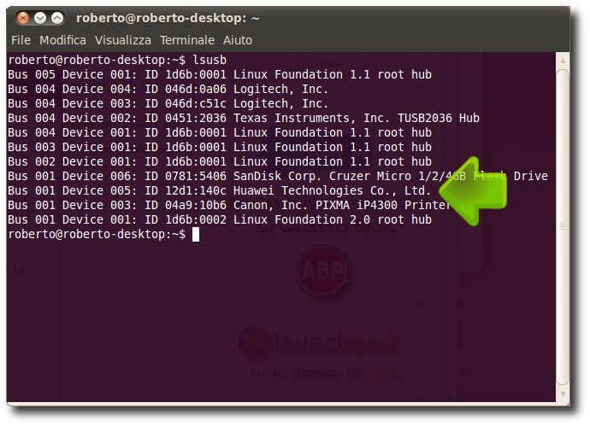Click the window title roberto@roberto-desktop
Screen dimensions: 590x426
coord(168,18)
